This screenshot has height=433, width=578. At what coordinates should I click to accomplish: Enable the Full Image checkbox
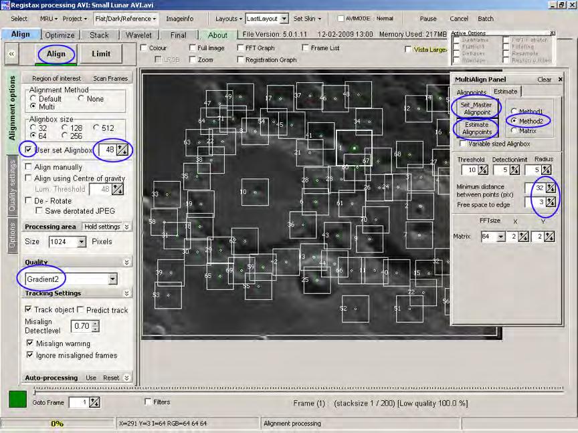click(192, 48)
